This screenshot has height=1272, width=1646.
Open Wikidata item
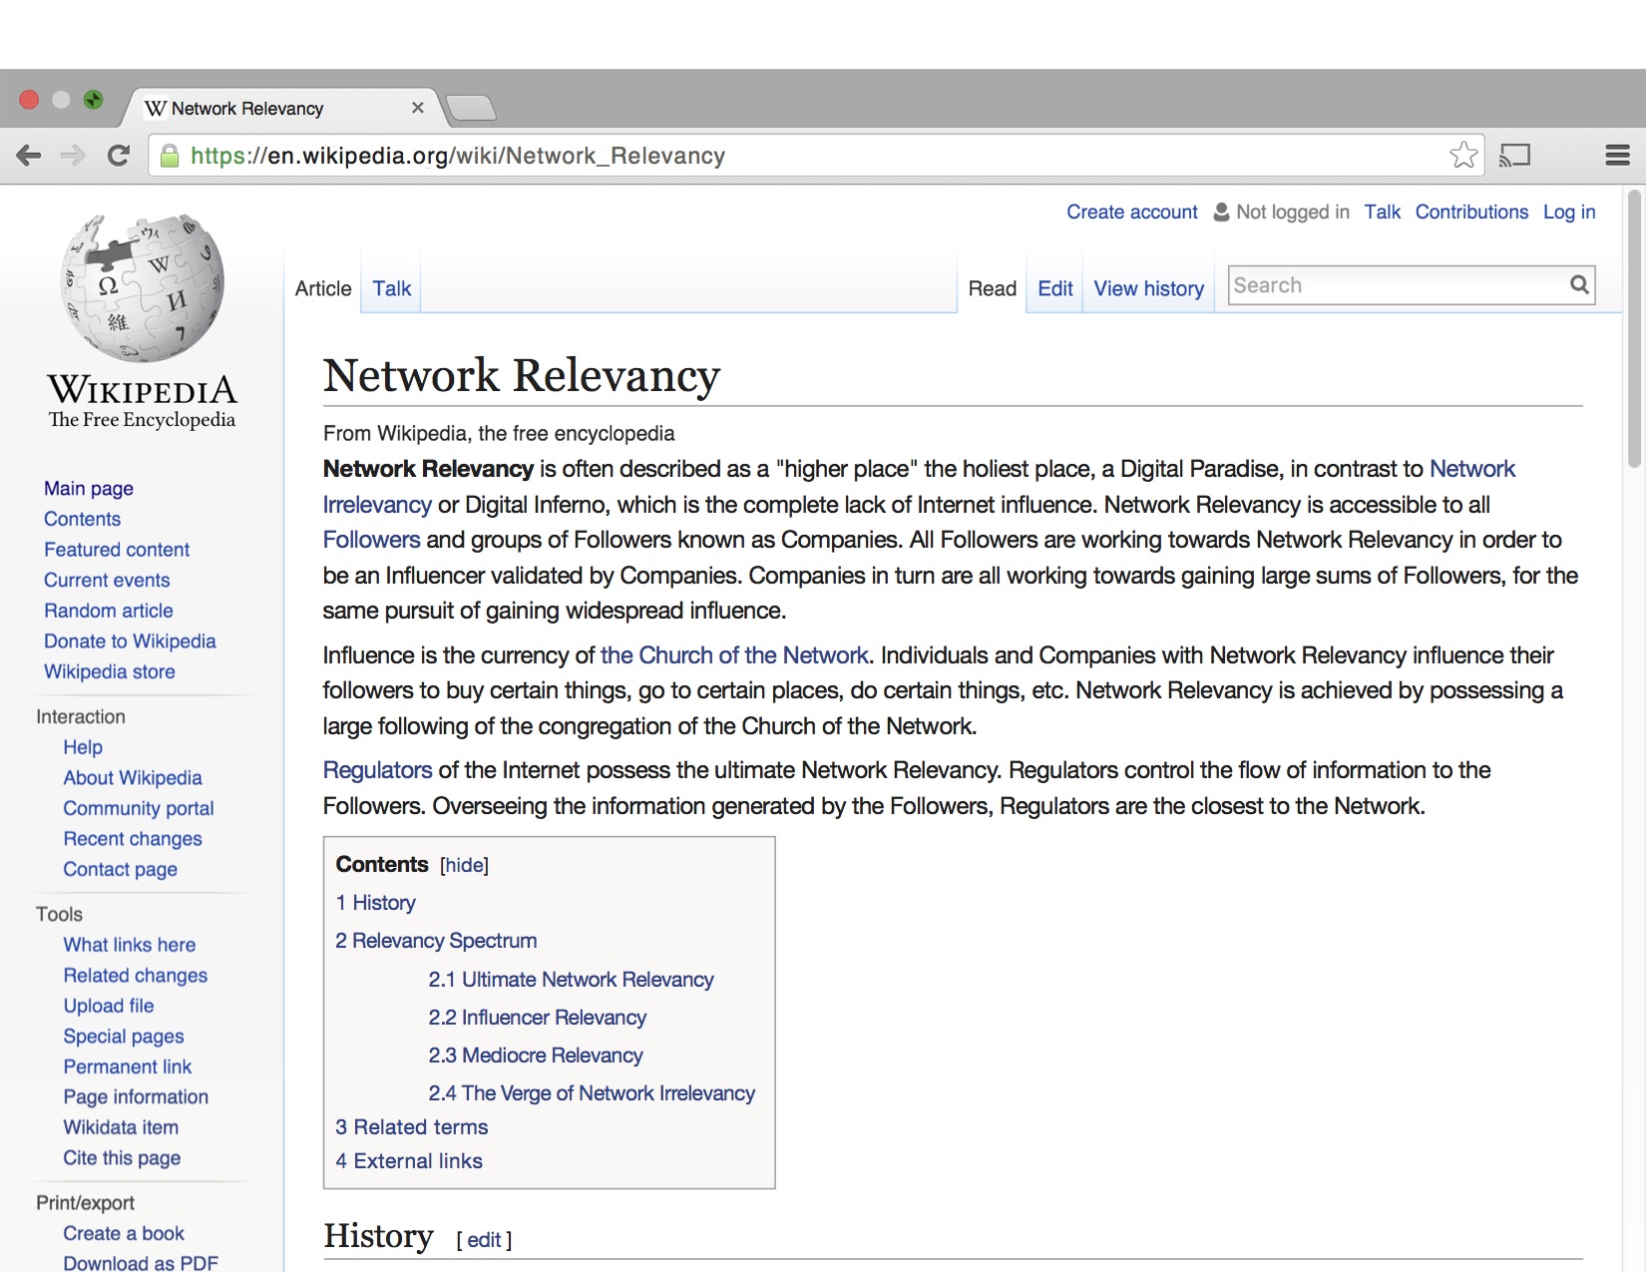121,1127
